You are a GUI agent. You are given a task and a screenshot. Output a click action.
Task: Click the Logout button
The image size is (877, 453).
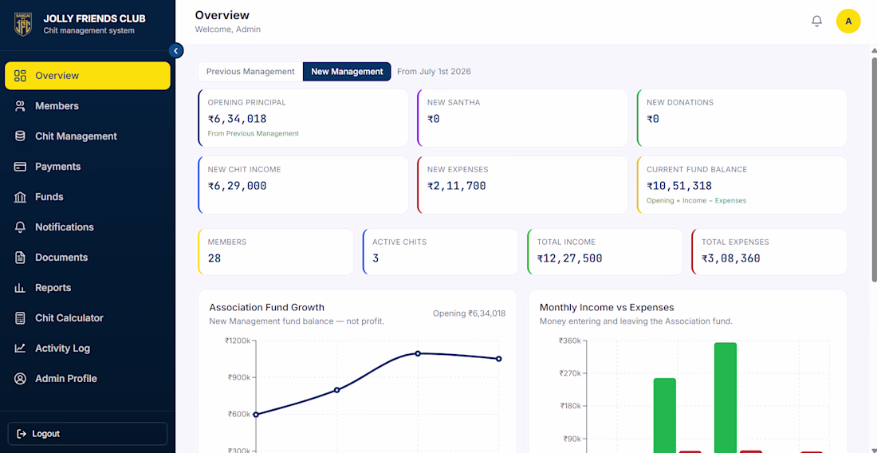(x=88, y=433)
